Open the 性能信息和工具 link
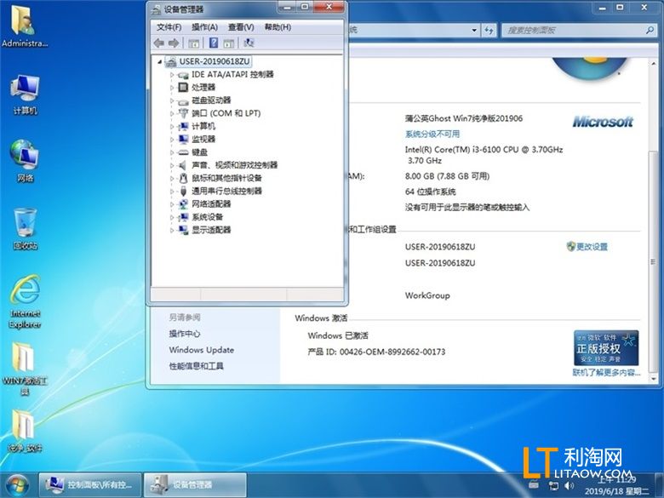Screen dimensions: 664x498 pyautogui.click(x=196, y=366)
